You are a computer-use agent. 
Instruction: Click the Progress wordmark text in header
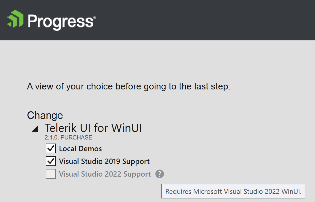click(x=60, y=21)
